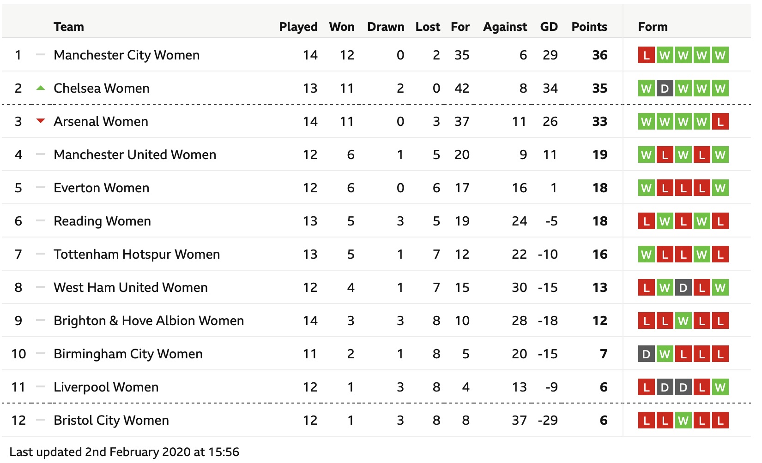
Task: Click the green W badge in Brighton's form
Action: click(683, 321)
